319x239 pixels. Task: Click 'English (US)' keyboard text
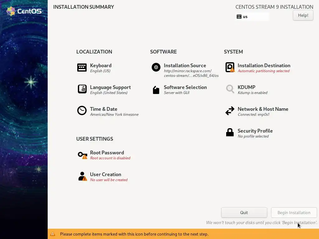pos(100,71)
